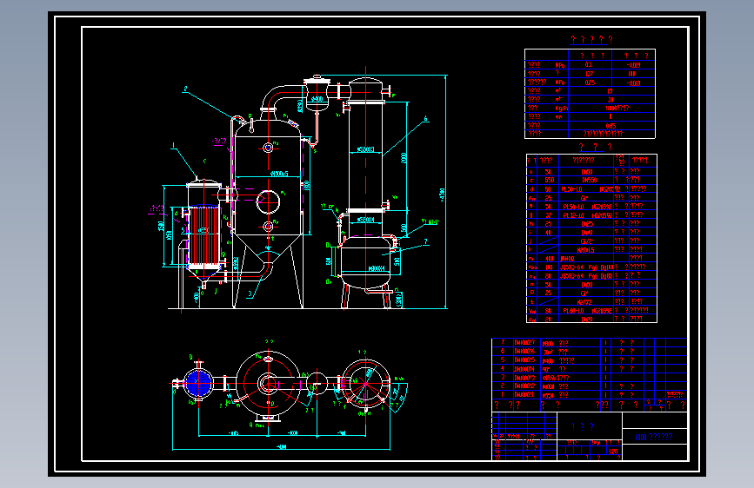754x488 pixels.
Task: Click the condenser circle in the plan view
Action: [365, 383]
